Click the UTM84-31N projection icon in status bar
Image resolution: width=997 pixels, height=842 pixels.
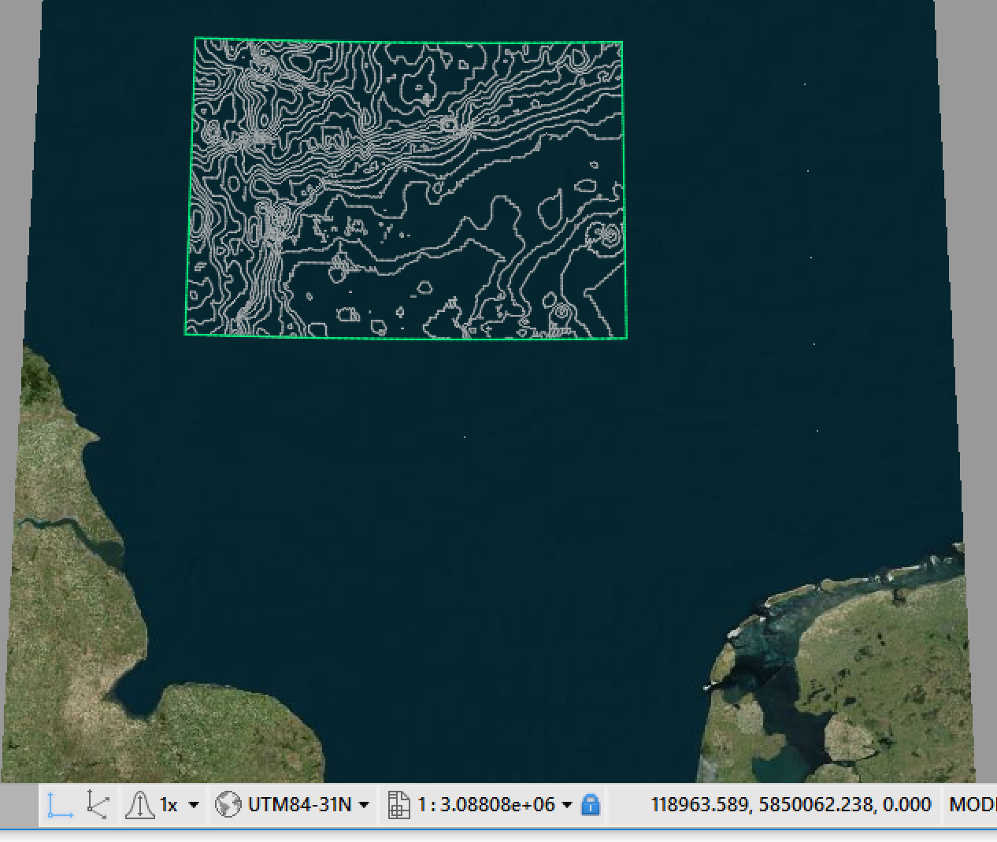click(x=229, y=805)
